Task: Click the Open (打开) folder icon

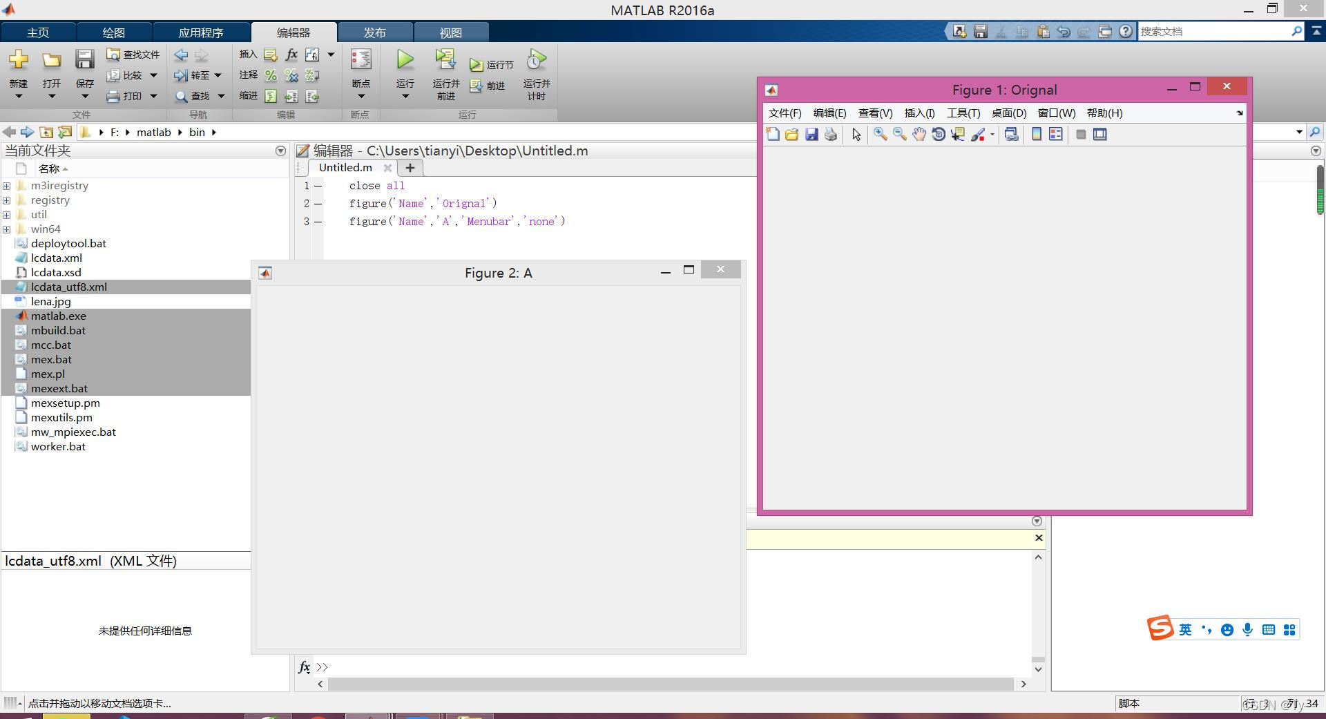Action: 51,60
